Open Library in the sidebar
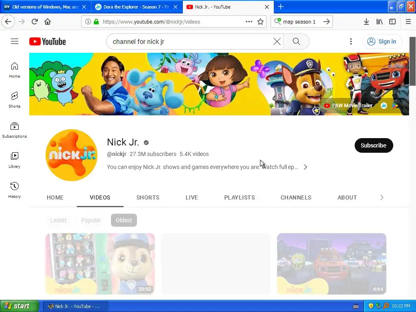Viewport: 416px width, 312px height. pyautogui.click(x=15, y=160)
